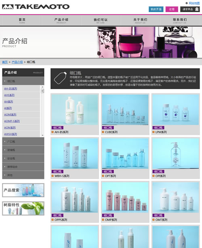202x248 pixels.
Task: Open the 联系我们 CONTACT US navigation item
Action: (x=180, y=21)
